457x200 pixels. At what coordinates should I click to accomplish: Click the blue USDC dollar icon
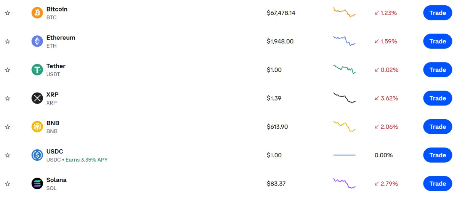[37, 155]
